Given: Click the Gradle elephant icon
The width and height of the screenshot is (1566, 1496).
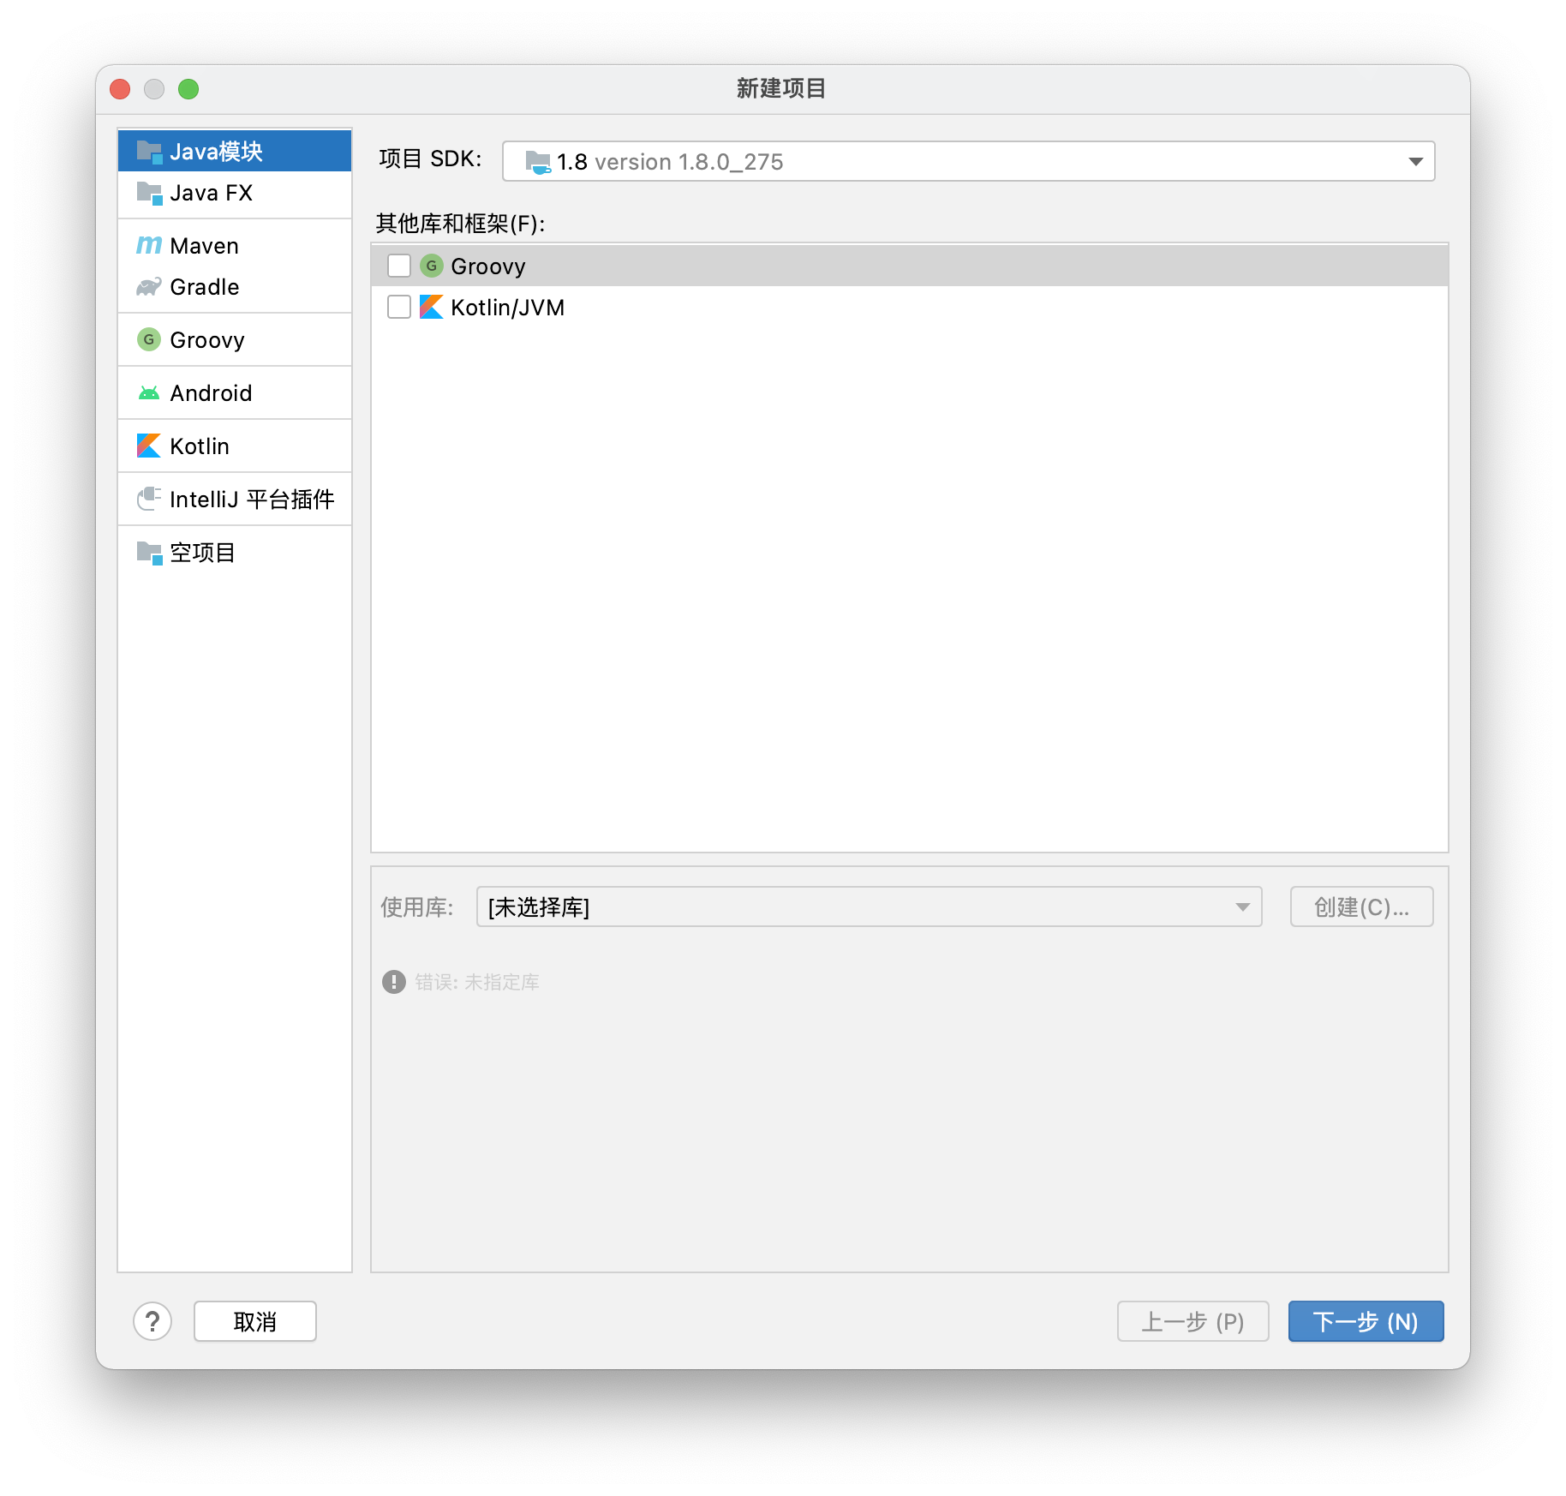Looking at the screenshot, I should [149, 287].
